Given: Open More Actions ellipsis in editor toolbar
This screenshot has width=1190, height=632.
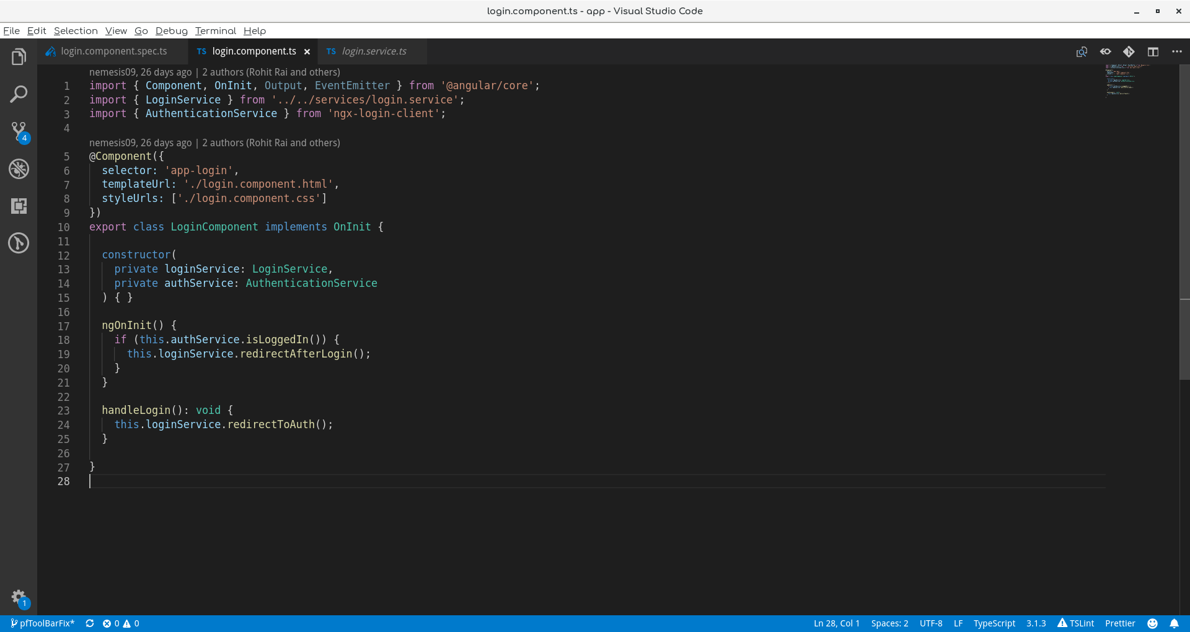Looking at the screenshot, I should point(1176,51).
